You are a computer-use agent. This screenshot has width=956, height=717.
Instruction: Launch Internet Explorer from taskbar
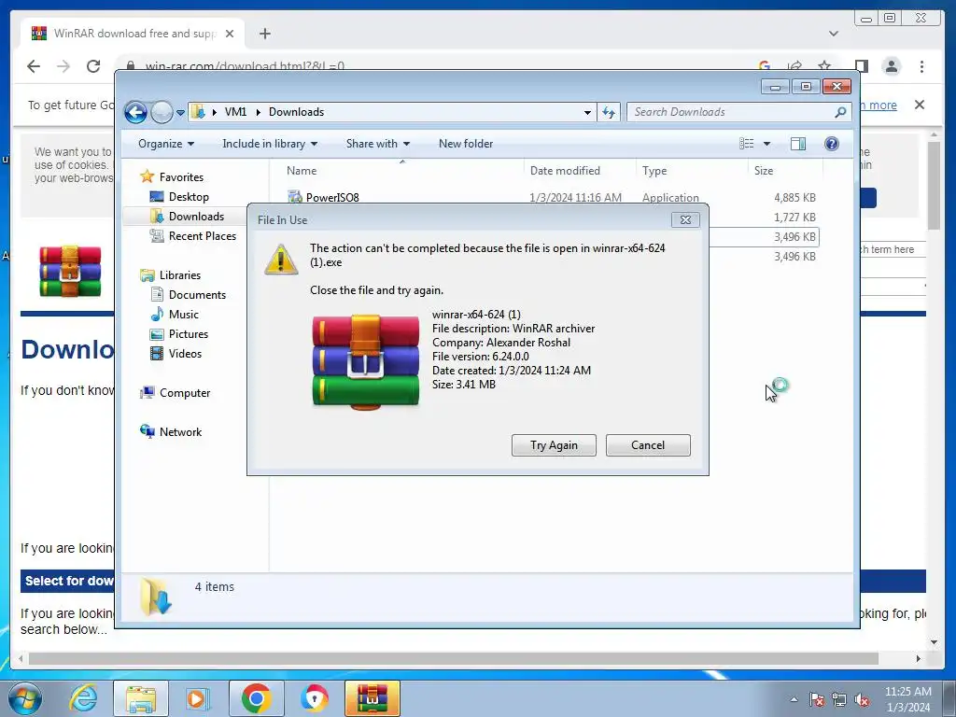(x=83, y=698)
